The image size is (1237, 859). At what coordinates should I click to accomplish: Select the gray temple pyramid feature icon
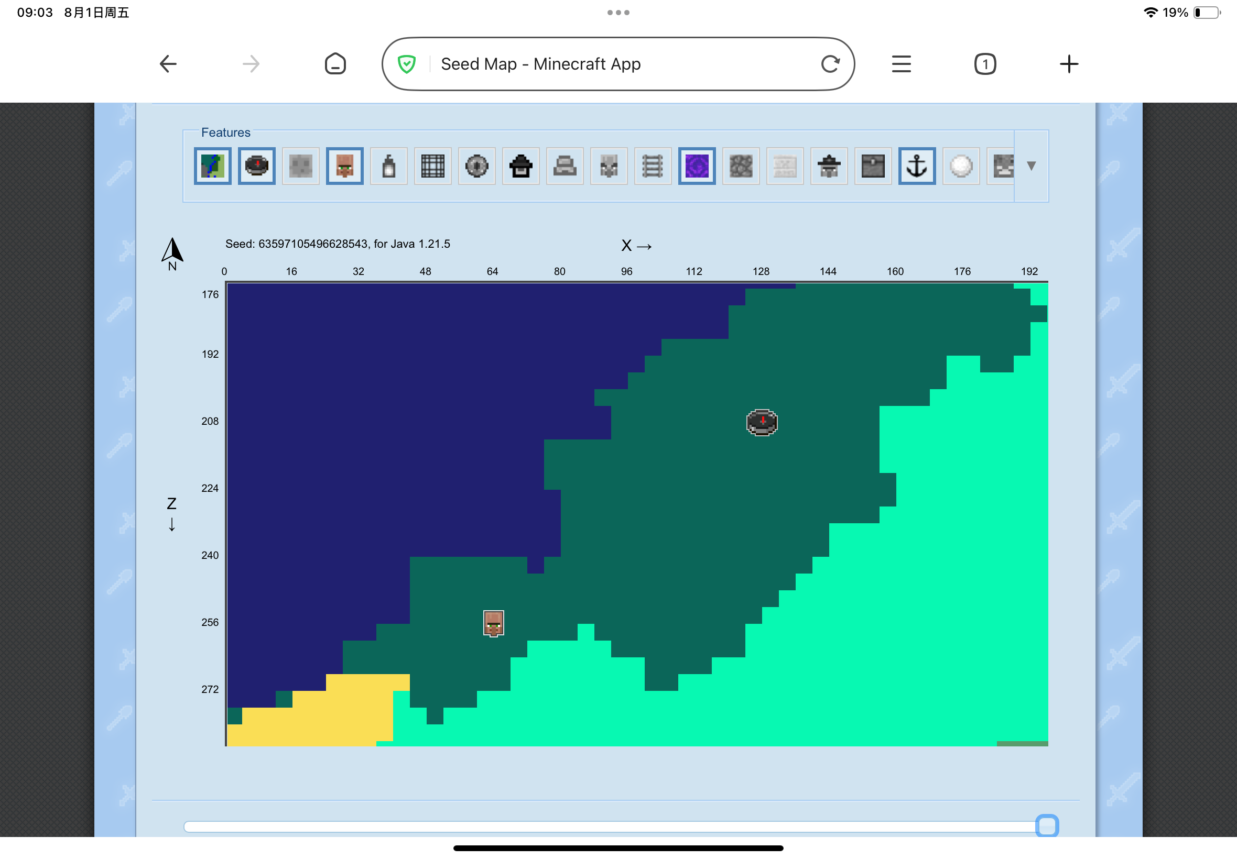point(565,166)
